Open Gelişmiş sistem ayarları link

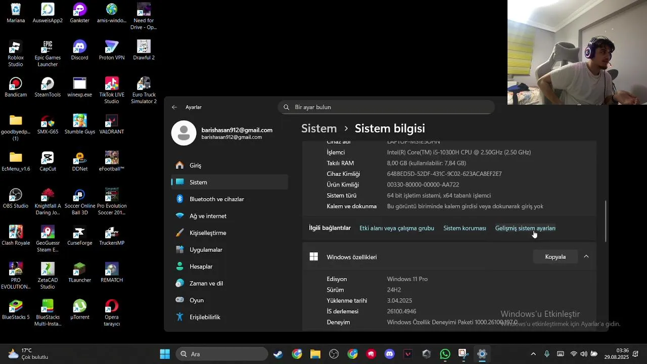pyautogui.click(x=525, y=228)
